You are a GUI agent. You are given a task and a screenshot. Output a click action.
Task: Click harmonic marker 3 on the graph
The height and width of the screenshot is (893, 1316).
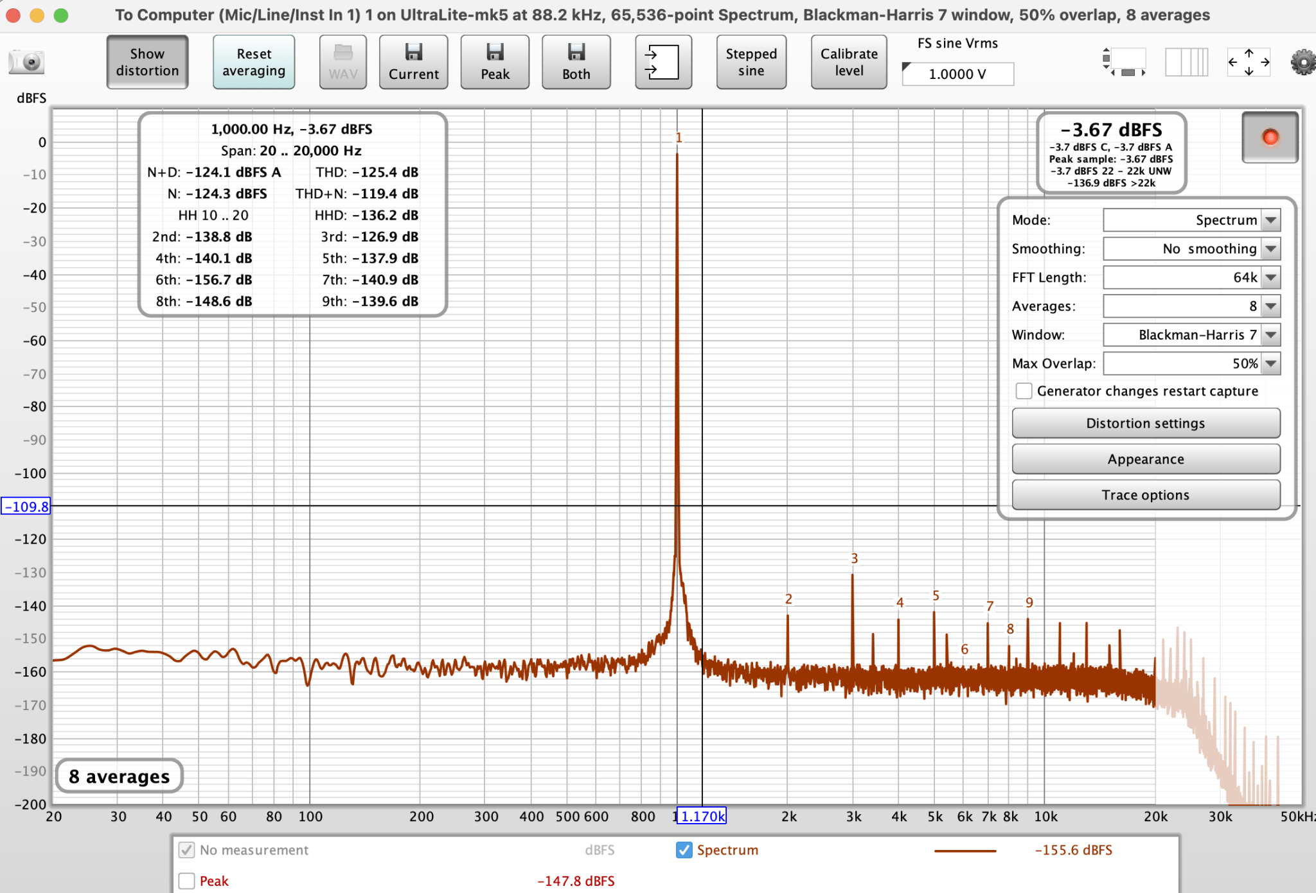pos(854,559)
